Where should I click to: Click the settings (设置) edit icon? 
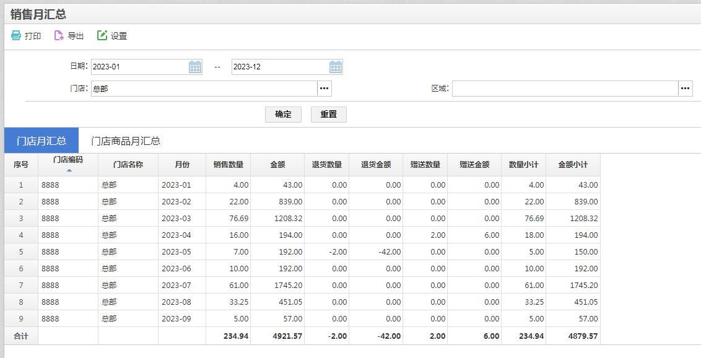(x=102, y=35)
